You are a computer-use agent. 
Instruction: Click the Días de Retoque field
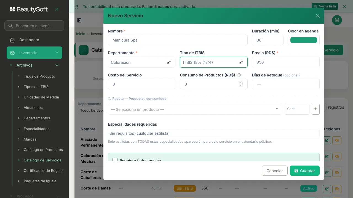[286, 84]
